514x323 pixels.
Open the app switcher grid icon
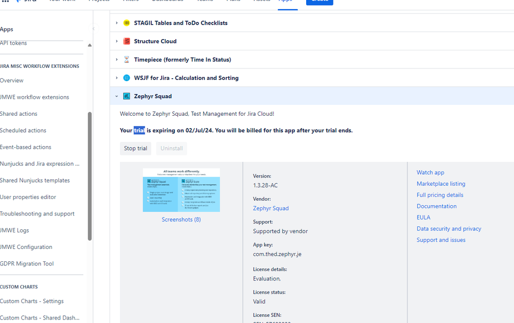point(6,2)
